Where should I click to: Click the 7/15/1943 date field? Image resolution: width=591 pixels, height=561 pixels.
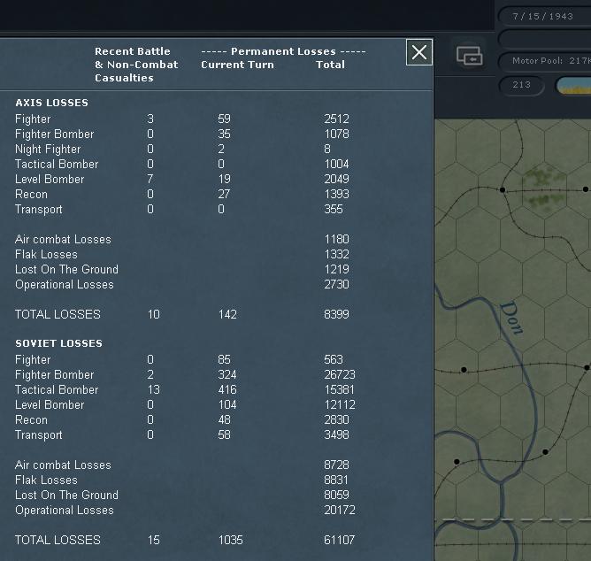coord(544,16)
